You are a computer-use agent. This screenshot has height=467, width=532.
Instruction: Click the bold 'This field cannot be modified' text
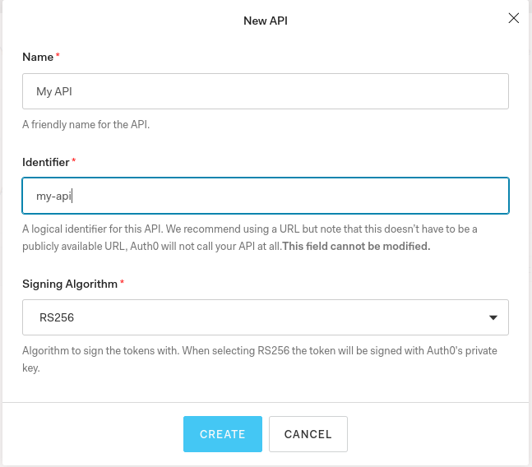356,246
